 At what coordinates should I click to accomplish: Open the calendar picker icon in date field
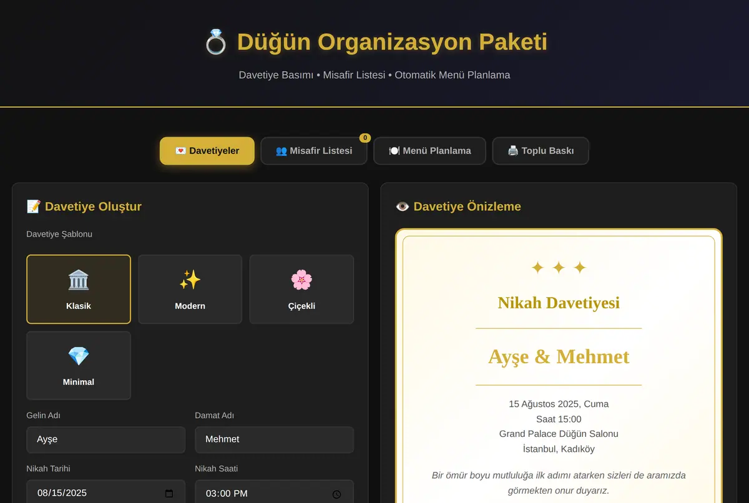[169, 494]
